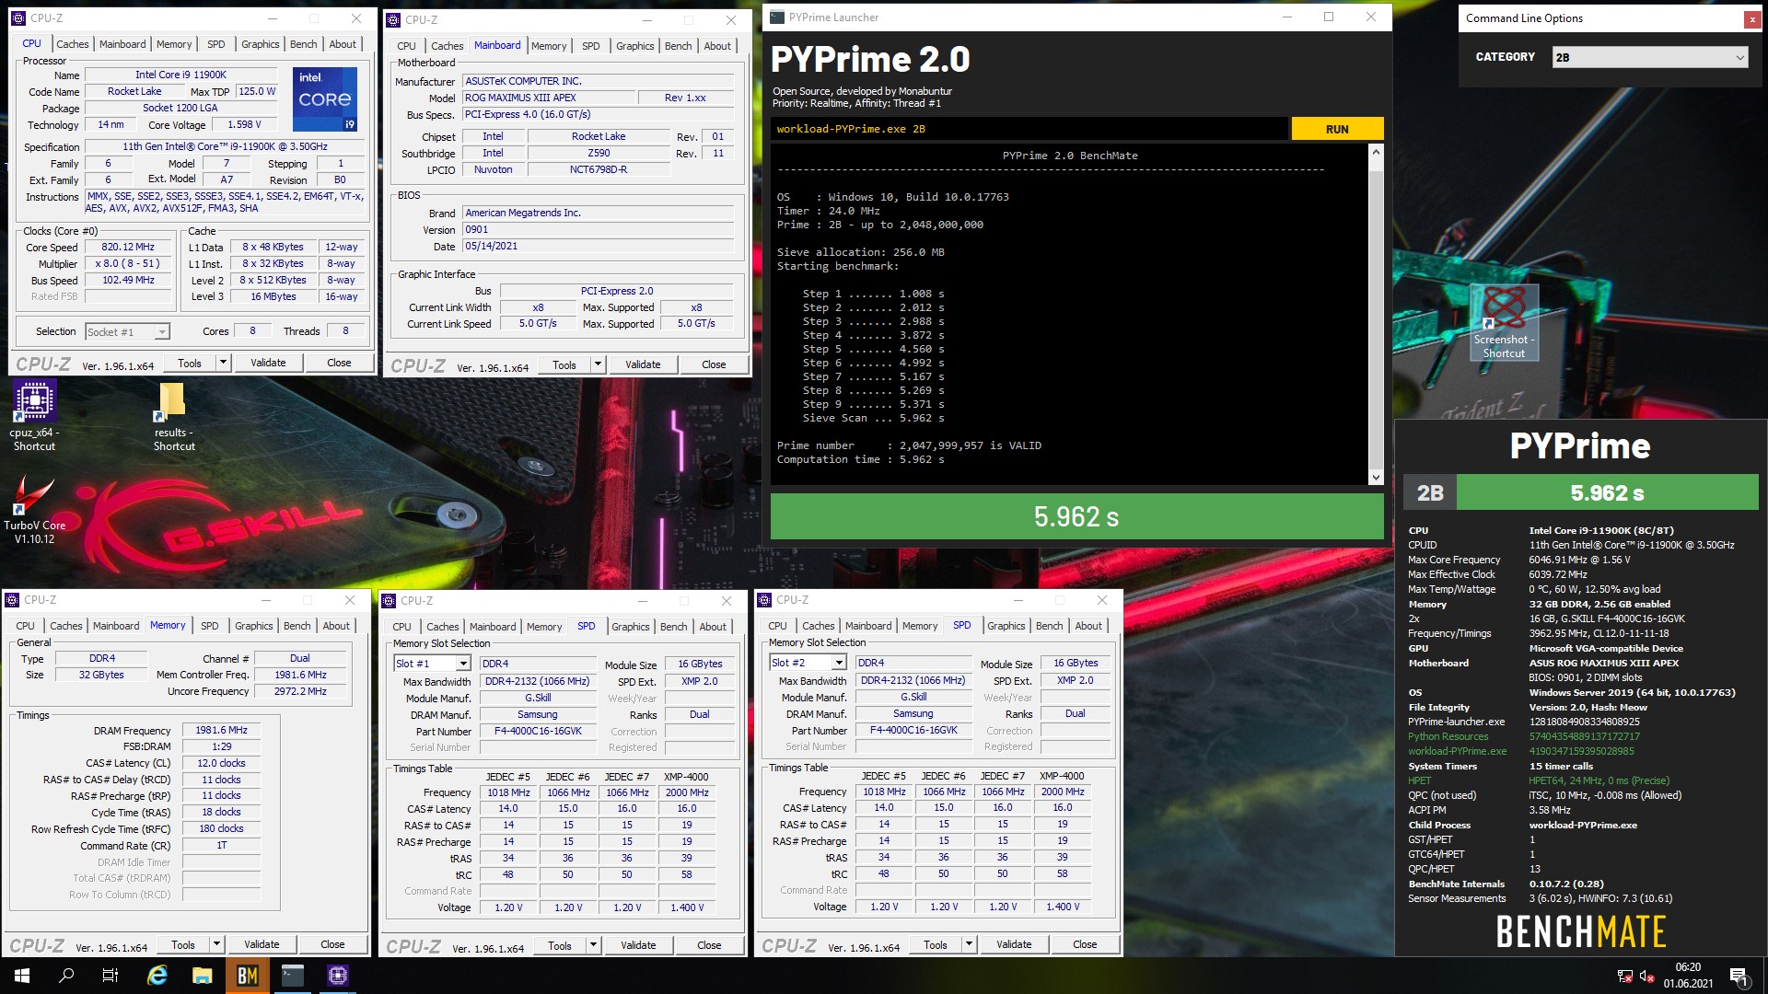Click the green 5.962 s result bar
1768x994 pixels.
(x=1076, y=516)
